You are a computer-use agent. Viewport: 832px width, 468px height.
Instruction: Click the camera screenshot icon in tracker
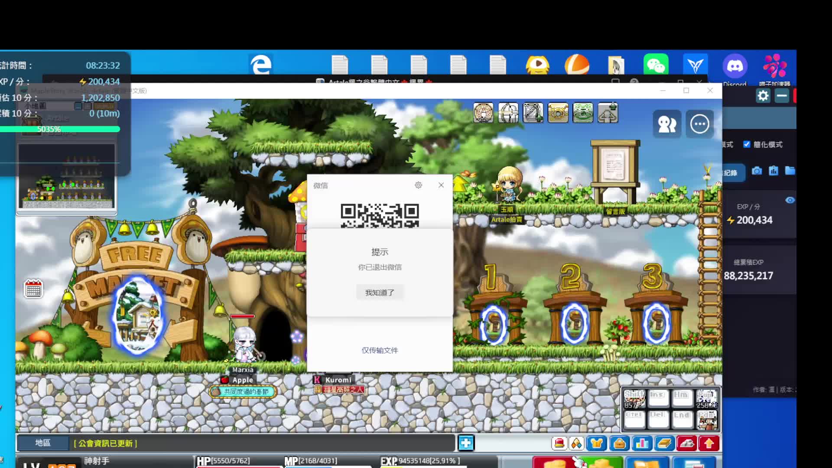click(x=757, y=171)
